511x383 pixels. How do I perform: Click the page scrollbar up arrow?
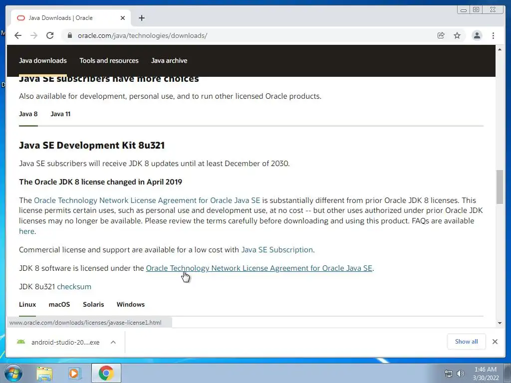500,49
